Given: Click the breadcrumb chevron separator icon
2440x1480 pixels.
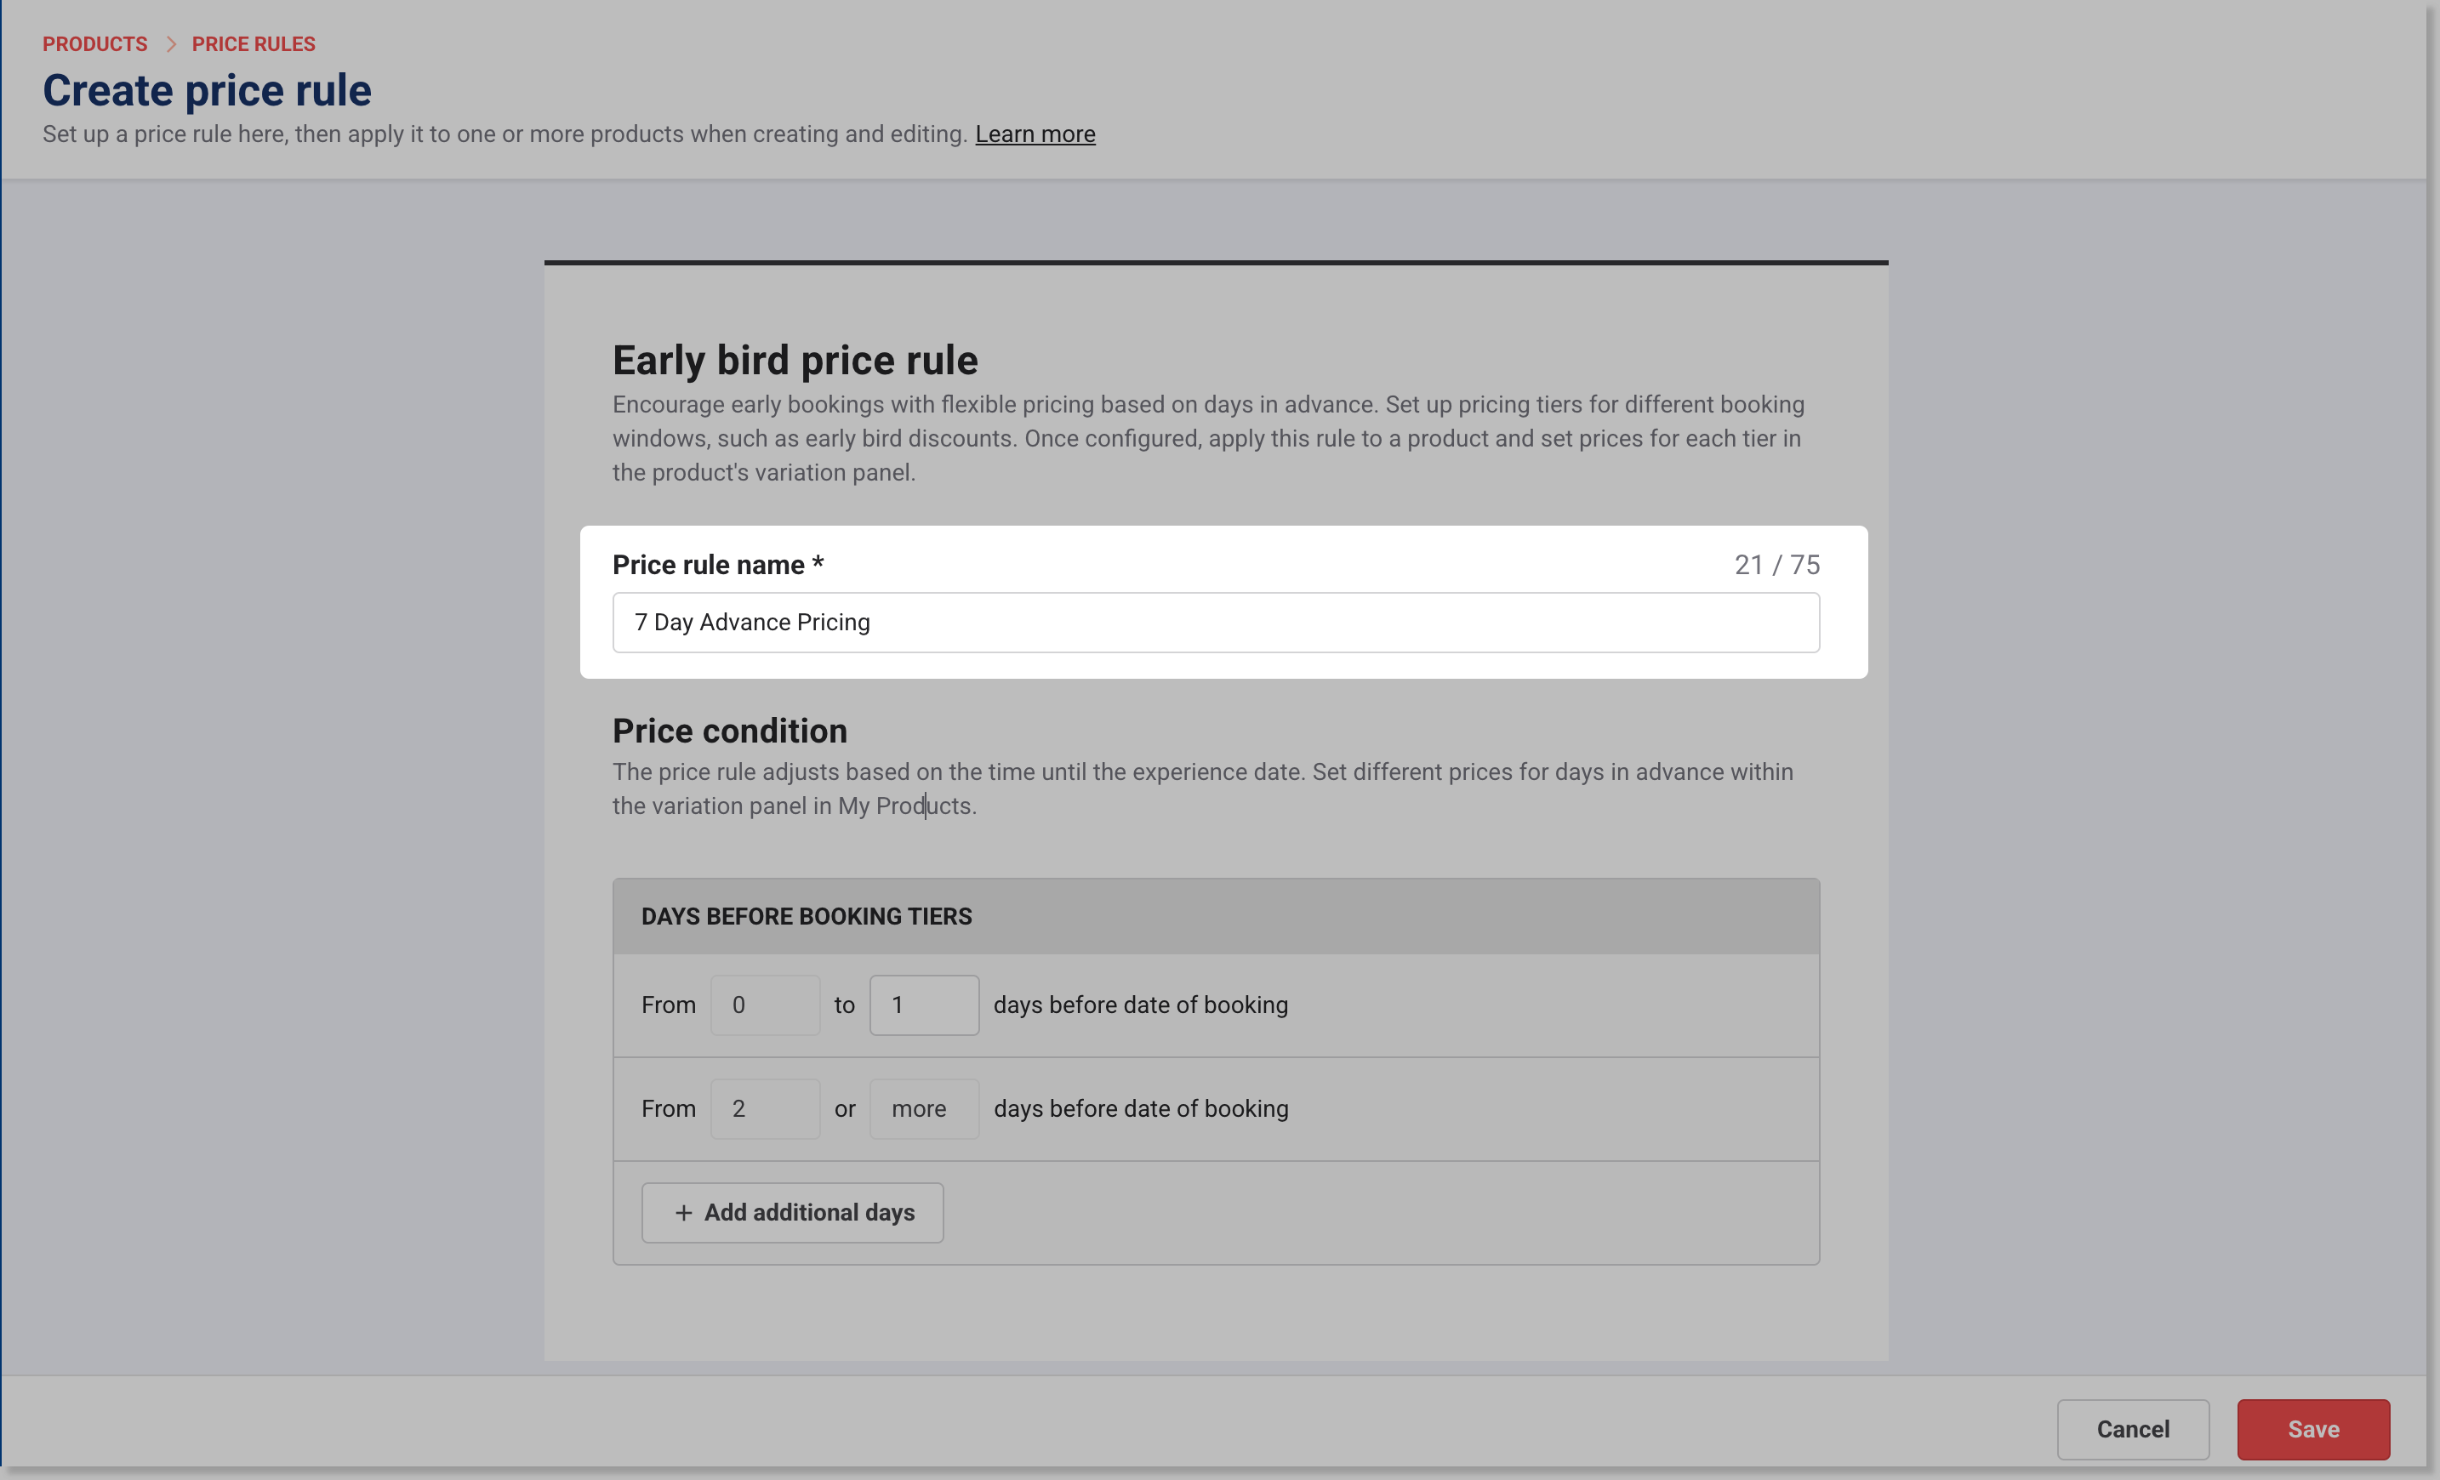Looking at the screenshot, I should click(x=170, y=43).
